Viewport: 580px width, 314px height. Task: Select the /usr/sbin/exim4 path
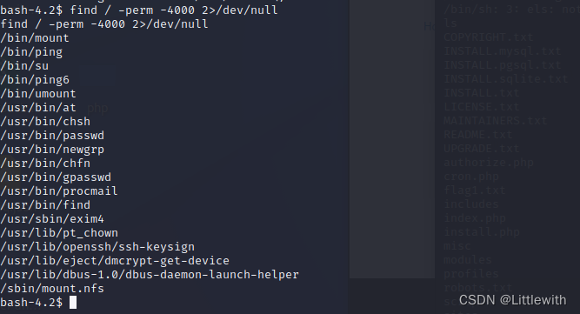(x=52, y=219)
